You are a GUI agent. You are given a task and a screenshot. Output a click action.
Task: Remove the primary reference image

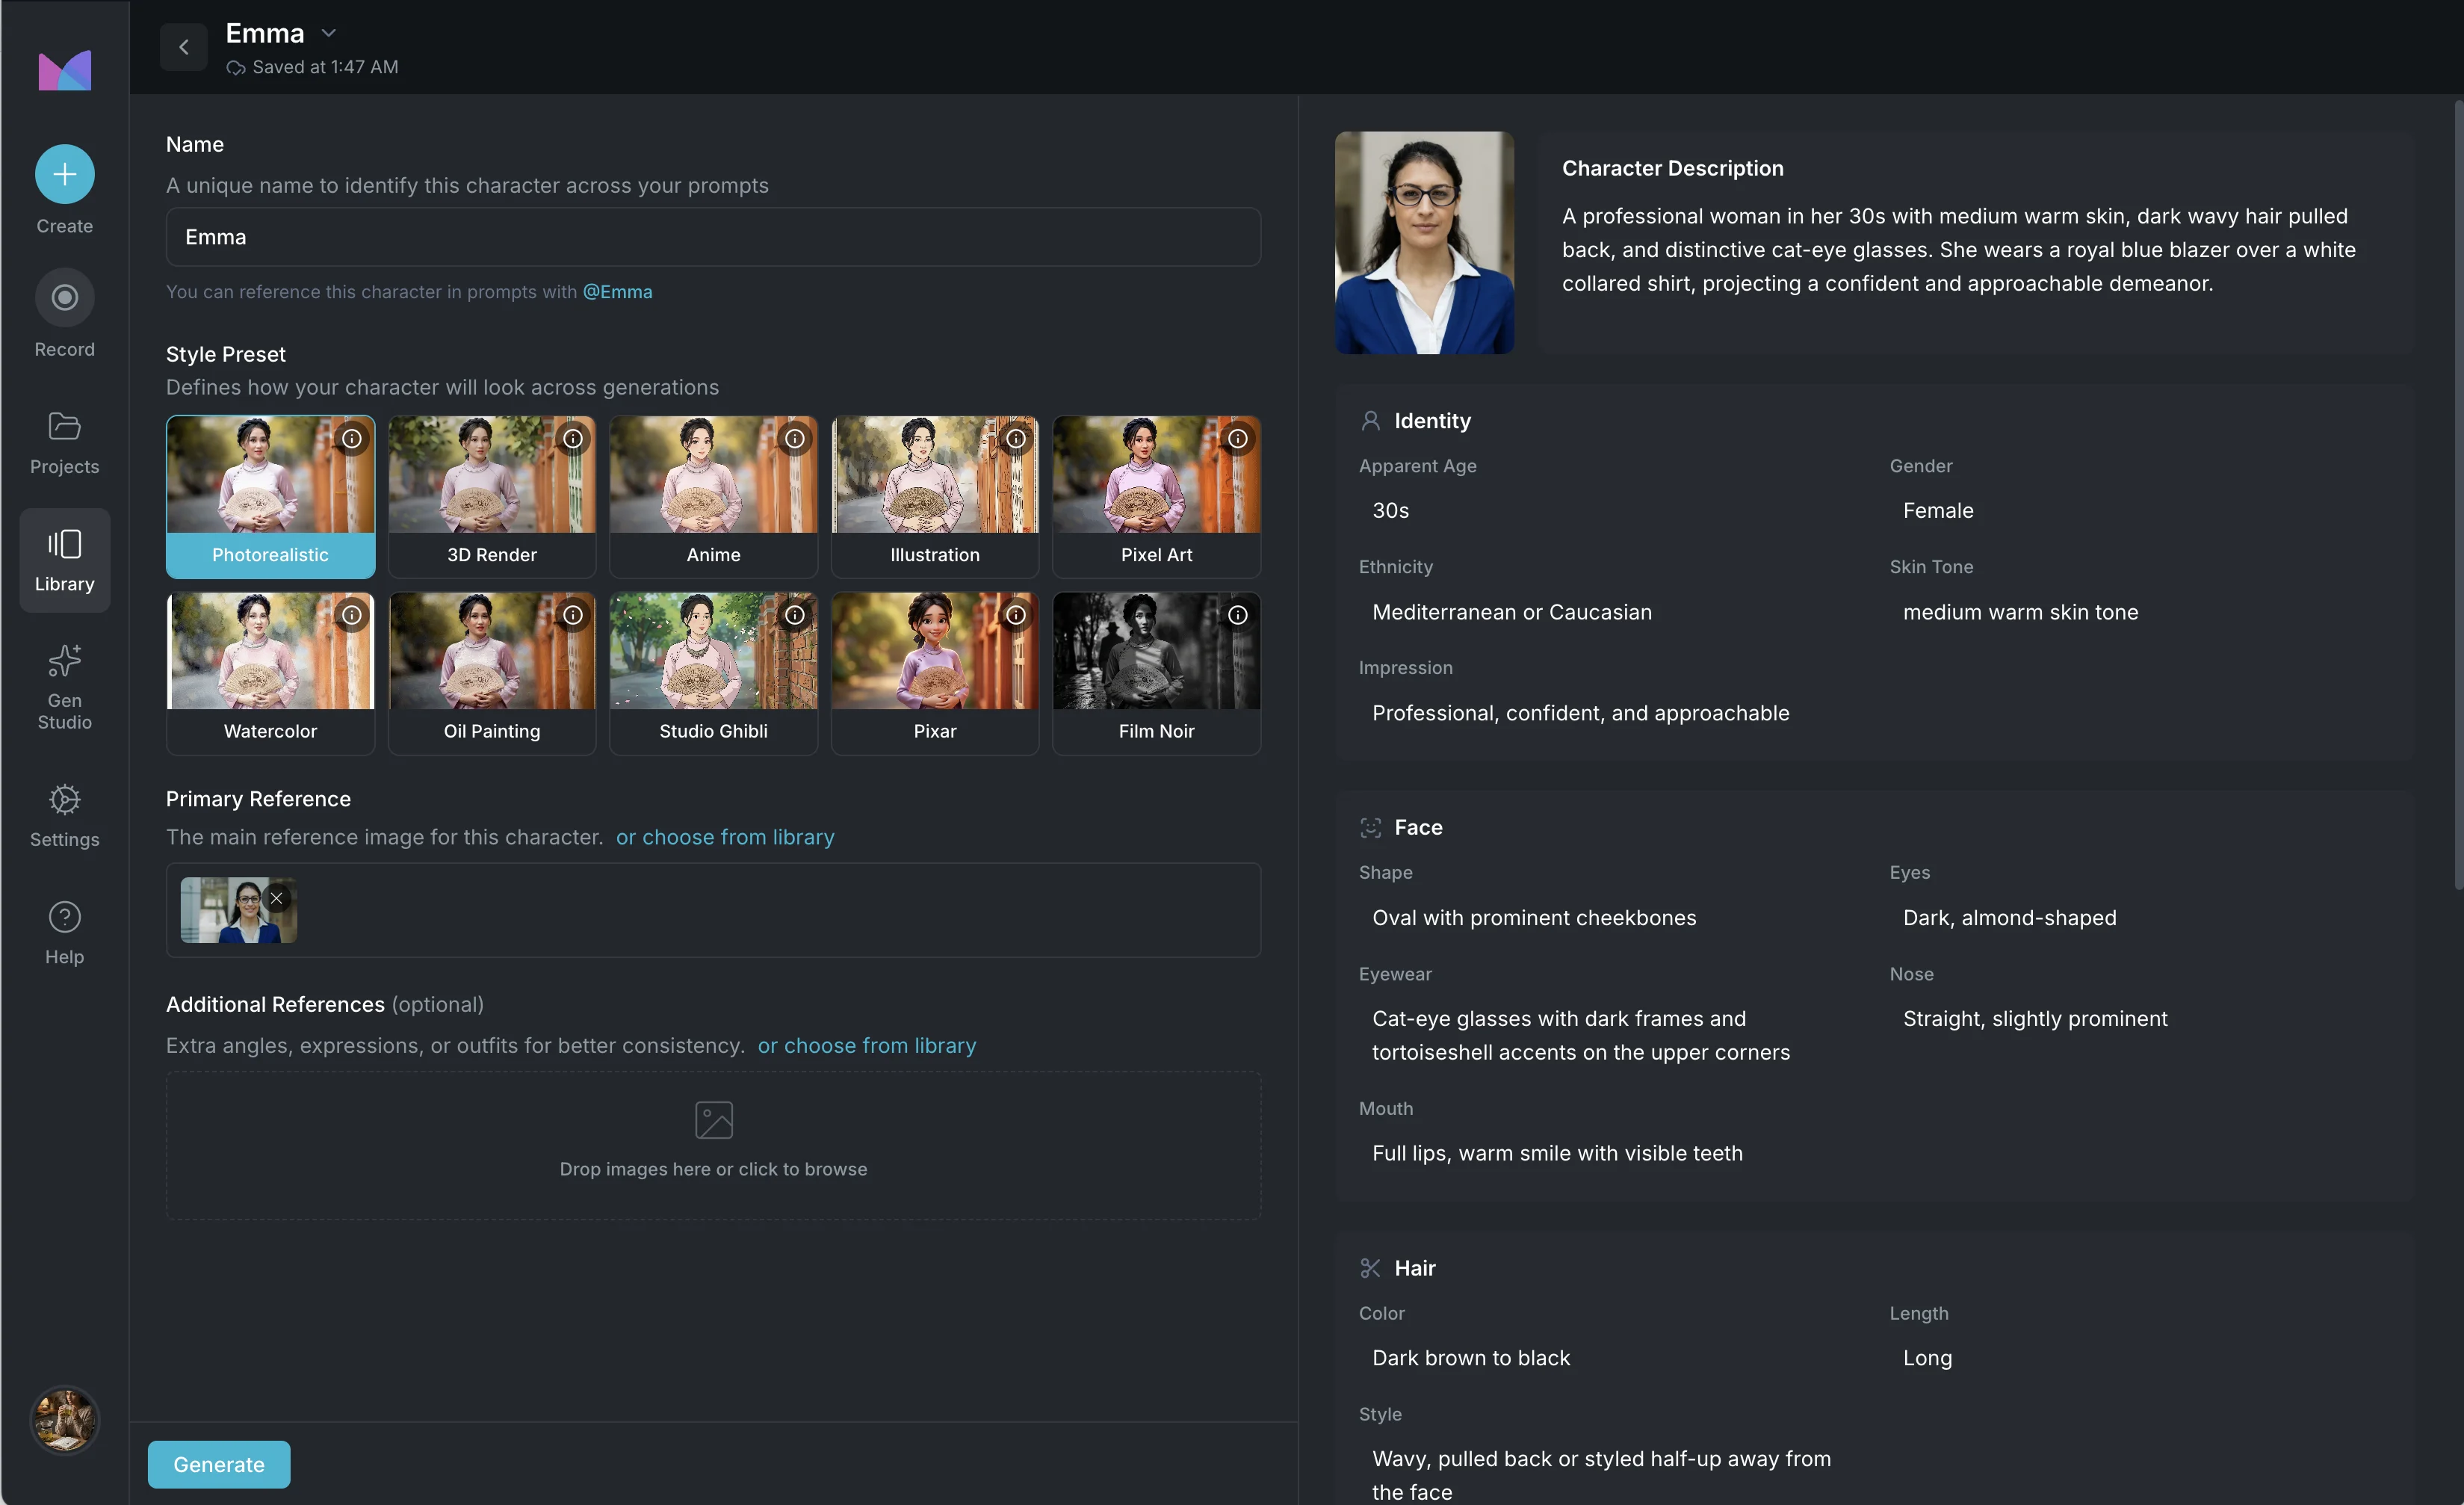(277, 898)
